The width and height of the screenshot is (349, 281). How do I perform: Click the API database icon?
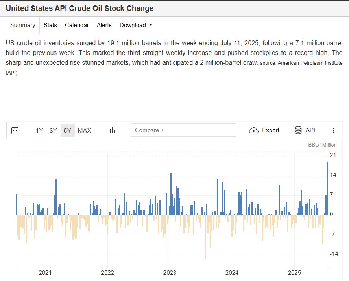pyautogui.click(x=298, y=130)
